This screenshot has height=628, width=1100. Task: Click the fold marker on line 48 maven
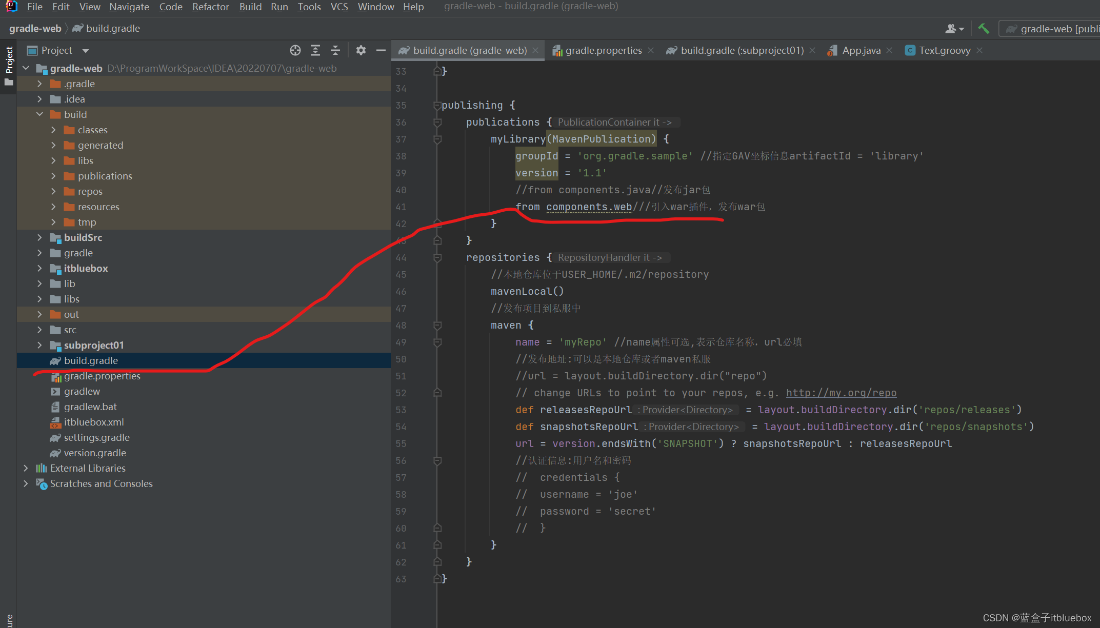click(437, 326)
